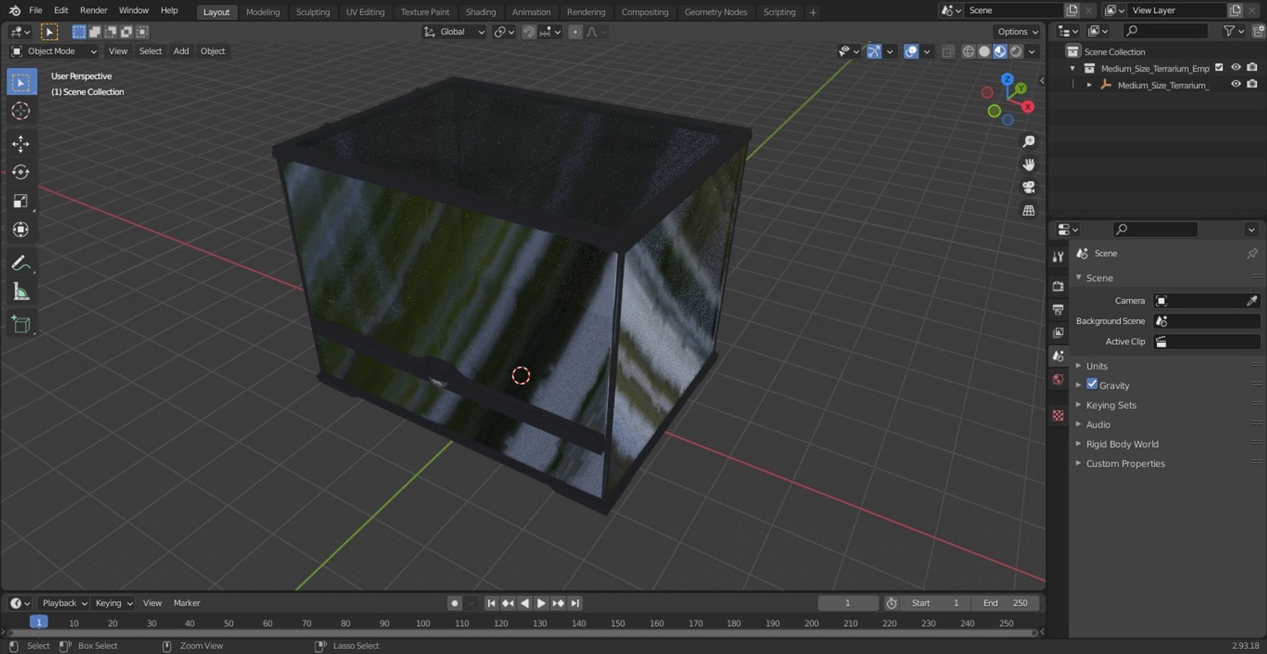This screenshot has width=1267, height=654.
Task: Open the Options dropdown in viewport
Action: coord(1017,32)
